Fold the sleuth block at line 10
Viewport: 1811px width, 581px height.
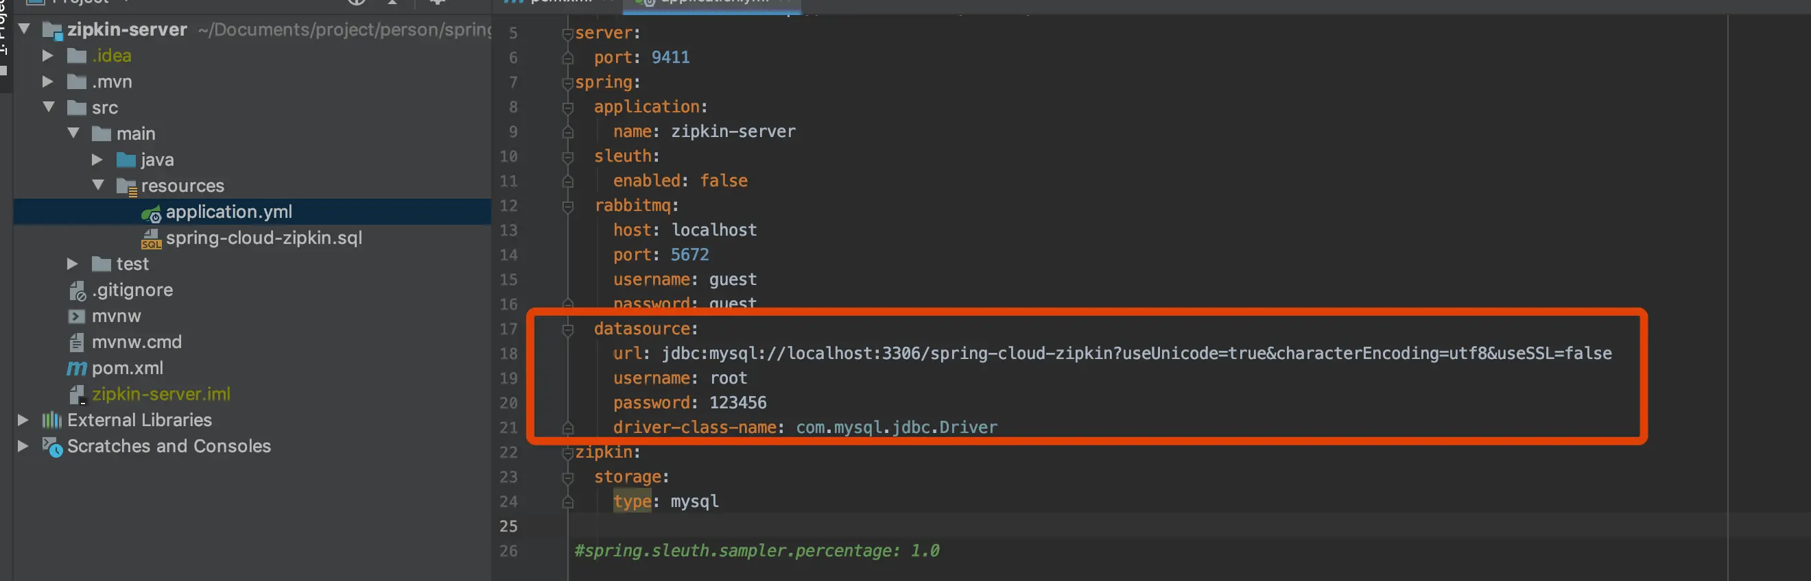click(x=567, y=157)
